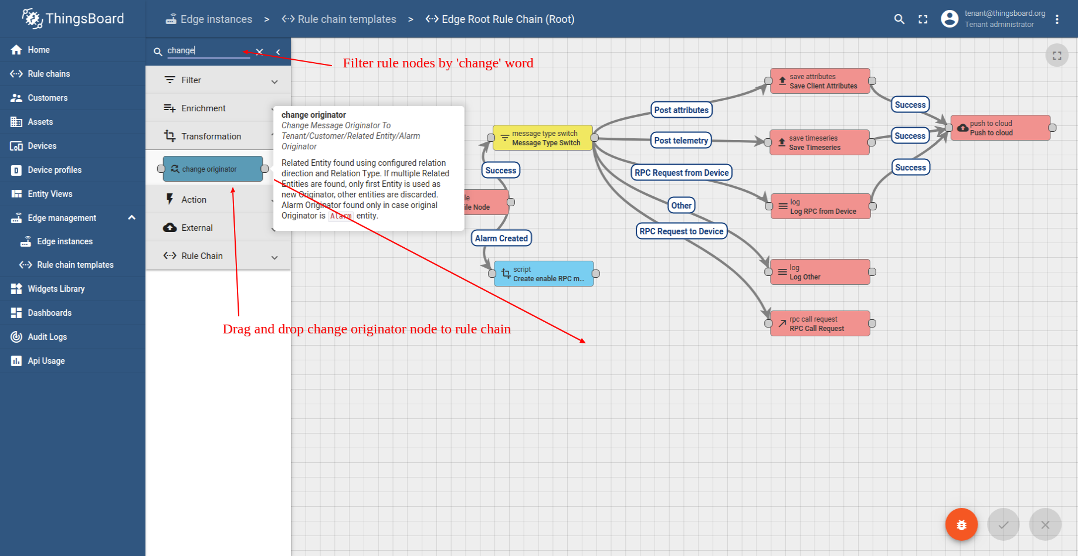Select the Log RPC from Device node
This screenshot has height=556, width=1078.
coord(821,206)
